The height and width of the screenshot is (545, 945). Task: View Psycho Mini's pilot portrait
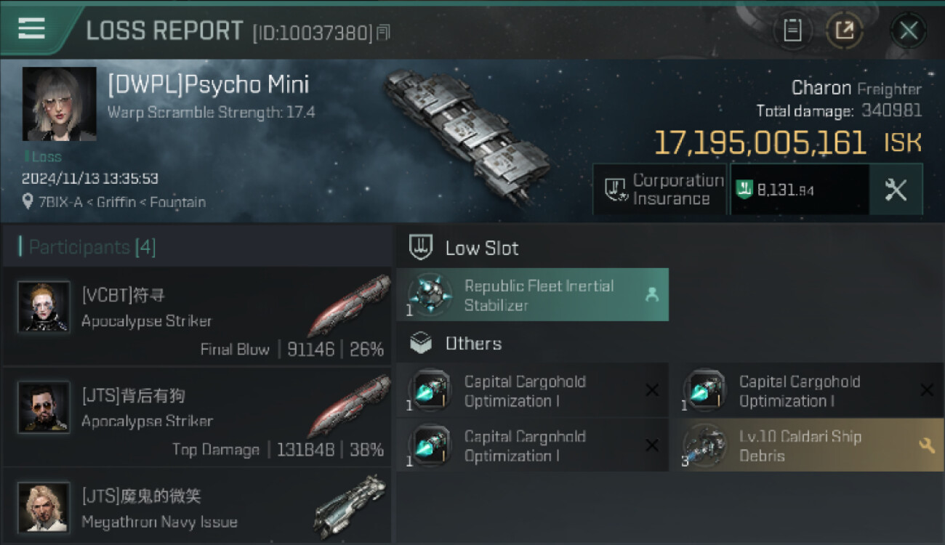point(60,104)
